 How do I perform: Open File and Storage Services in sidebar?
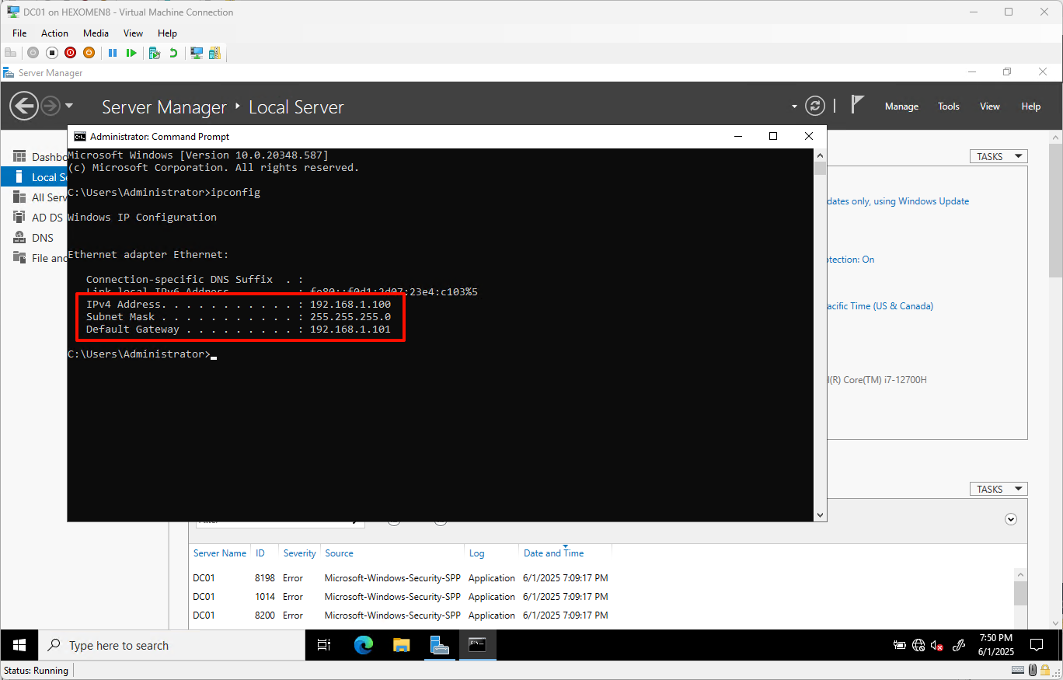34,258
